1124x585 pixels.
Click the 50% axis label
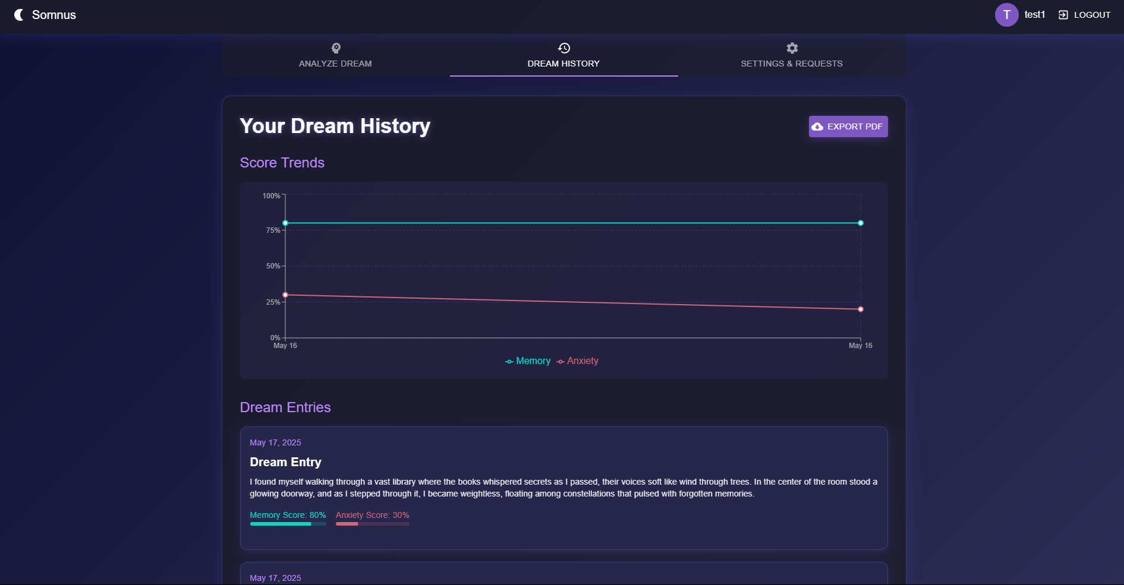(273, 266)
